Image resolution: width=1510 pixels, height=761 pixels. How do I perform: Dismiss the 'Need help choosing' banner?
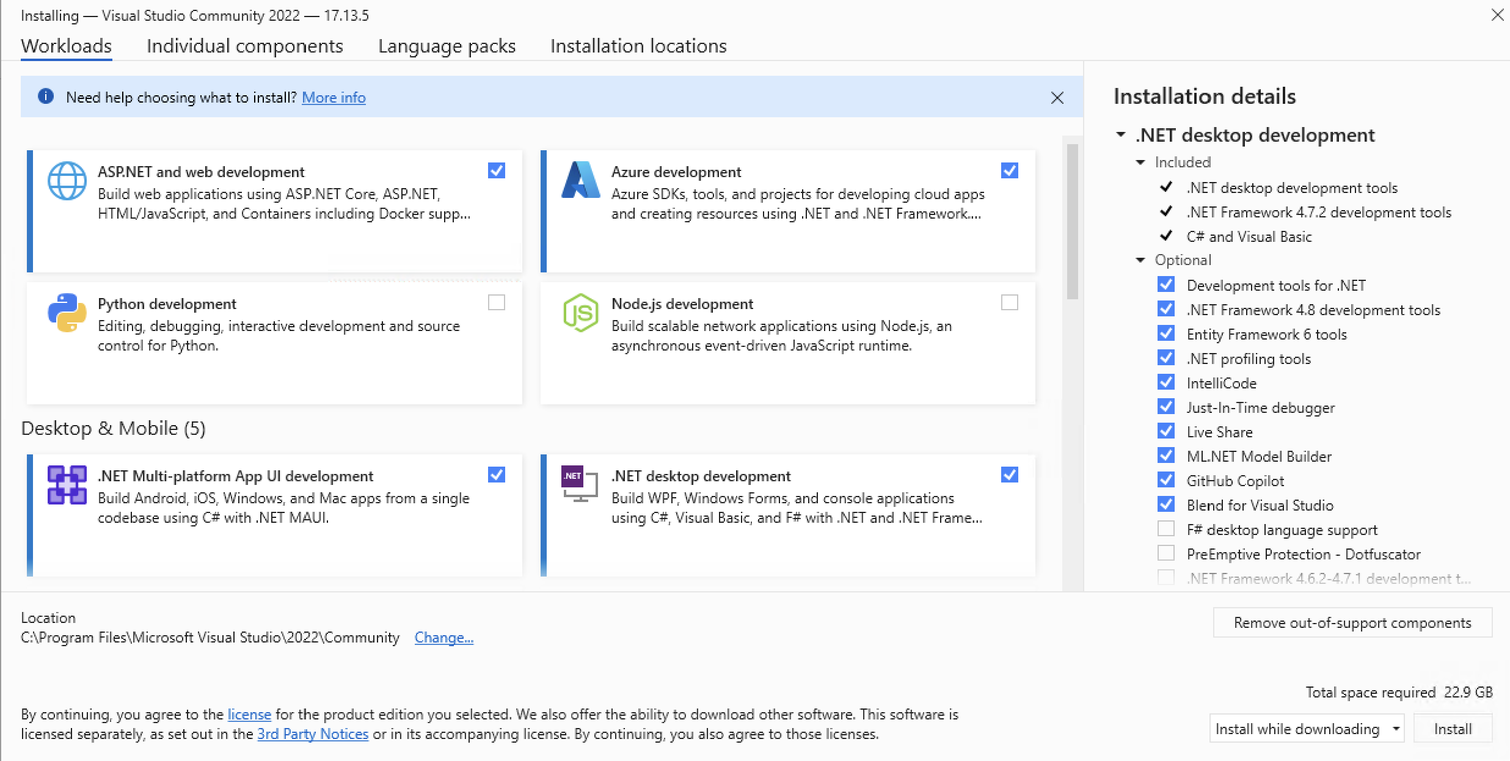click(x=1057, y=98)
